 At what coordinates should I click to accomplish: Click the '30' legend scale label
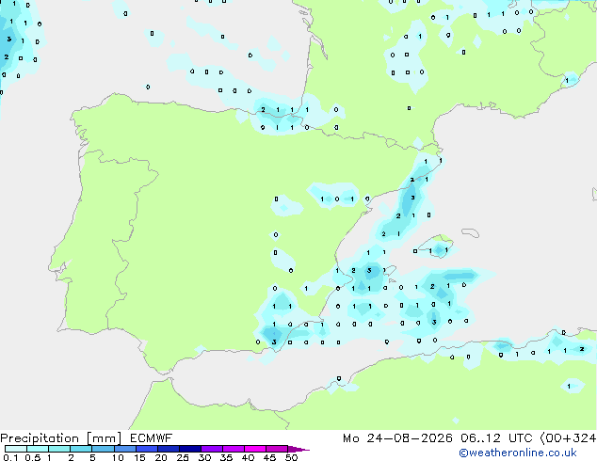coord(204,457)
